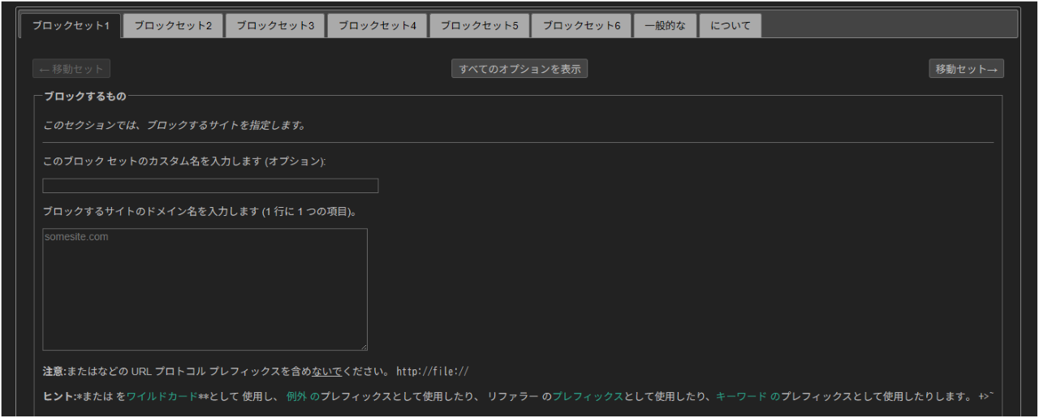The width and height of the screenshot is (1039, 418).
Task: Open the について tab
Action: click(731, 25)
